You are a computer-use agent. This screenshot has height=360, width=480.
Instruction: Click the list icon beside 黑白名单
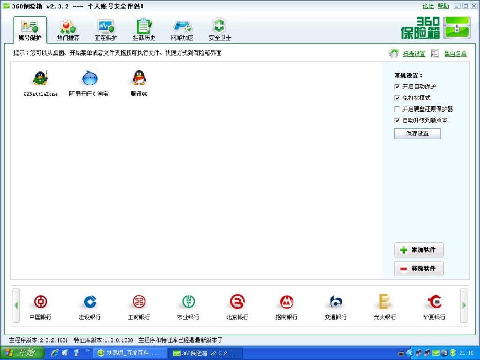click(435, 53)
